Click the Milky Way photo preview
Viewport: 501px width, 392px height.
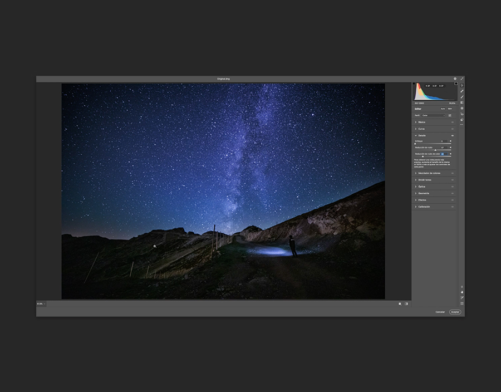coord(223,191)
